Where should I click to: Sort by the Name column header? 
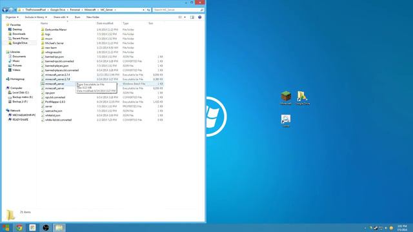pos(45,23)
